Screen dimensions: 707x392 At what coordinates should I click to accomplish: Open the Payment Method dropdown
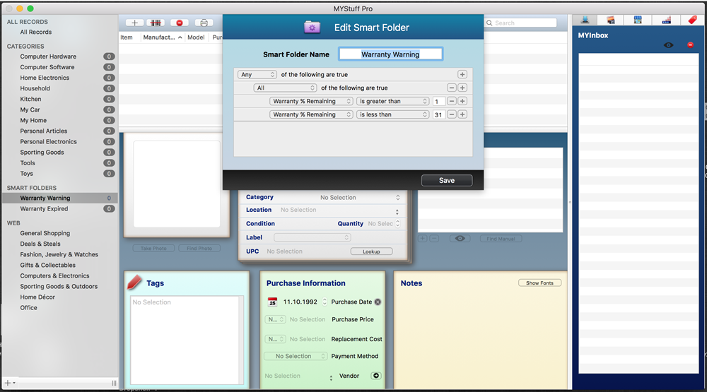[296, 356]
